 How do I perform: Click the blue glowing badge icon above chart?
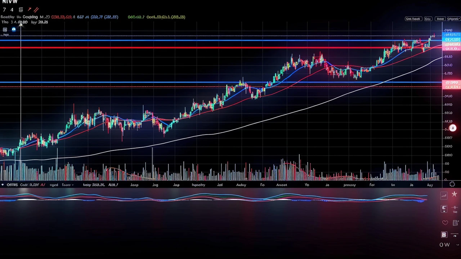[x=14, y=29]
